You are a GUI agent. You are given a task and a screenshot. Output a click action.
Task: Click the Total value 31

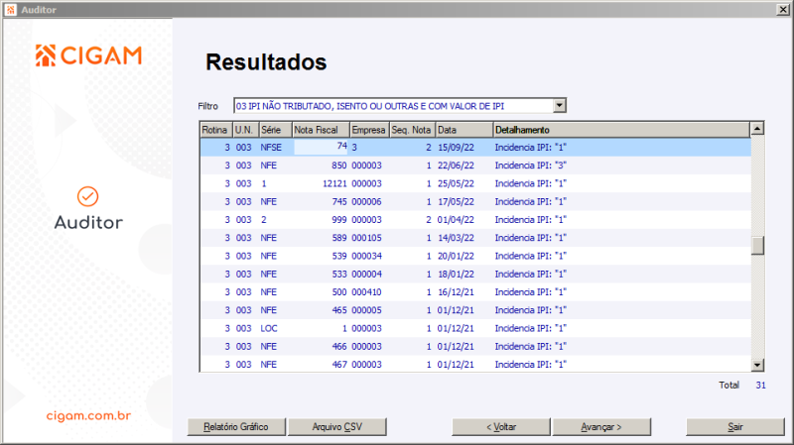click(x=760, y=386)
